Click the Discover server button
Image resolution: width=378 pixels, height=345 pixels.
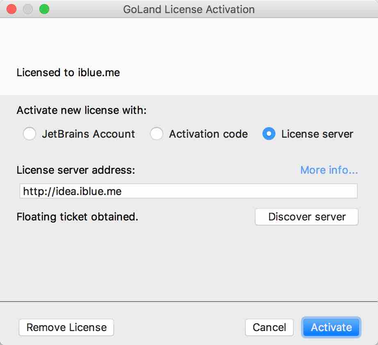[307, 217]
